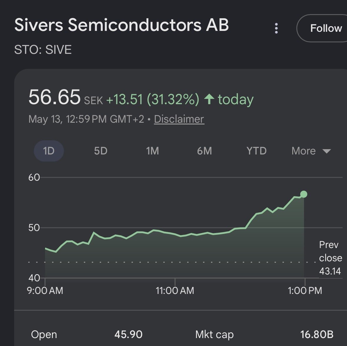Click the STO: SIVE ticker label
The image size is (347, 346).
[x=43, y=49]
